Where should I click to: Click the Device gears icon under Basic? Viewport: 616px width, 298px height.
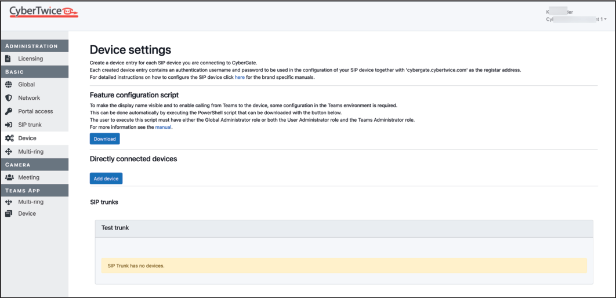click(x=9, y=138)
